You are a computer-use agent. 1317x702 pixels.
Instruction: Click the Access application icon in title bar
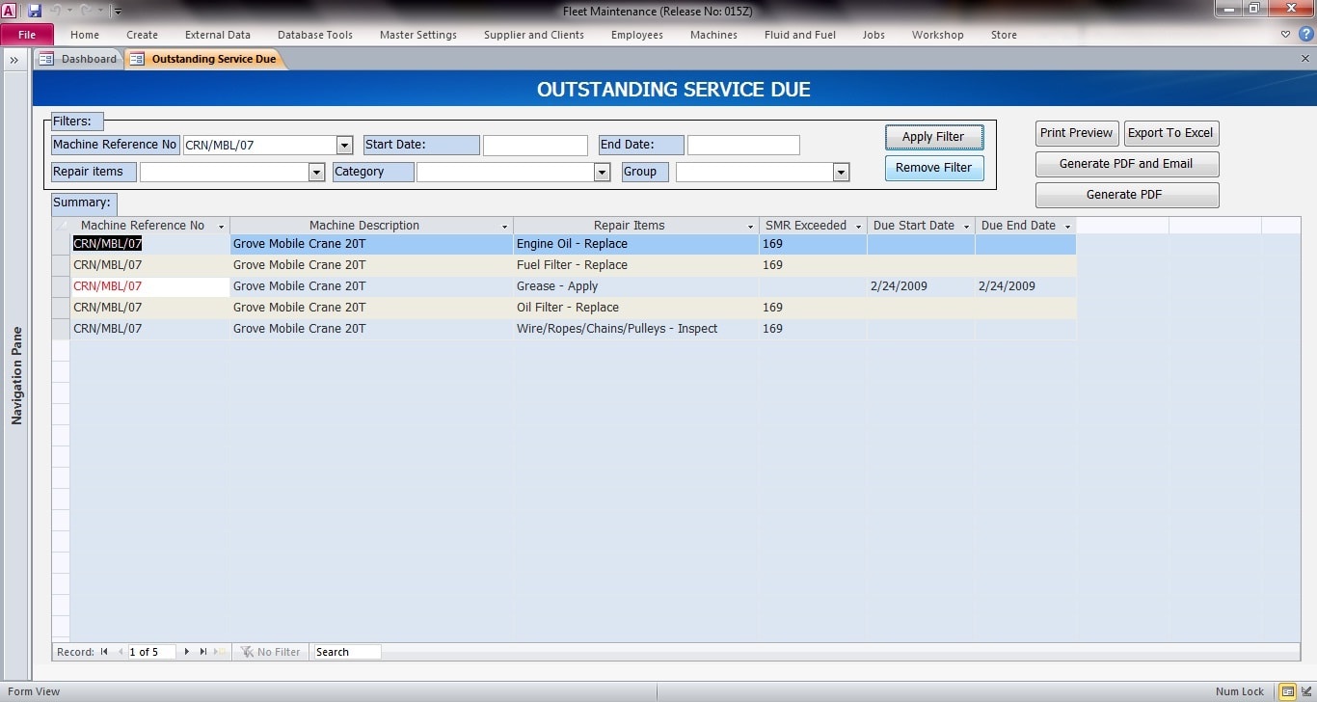9,11
